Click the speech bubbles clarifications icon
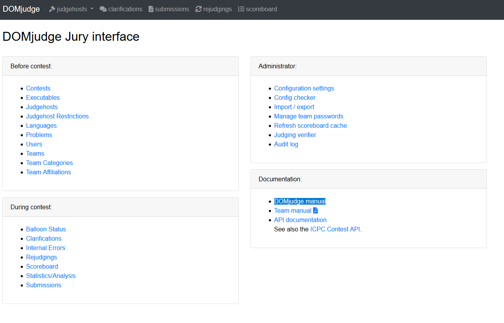 point(102,9)
